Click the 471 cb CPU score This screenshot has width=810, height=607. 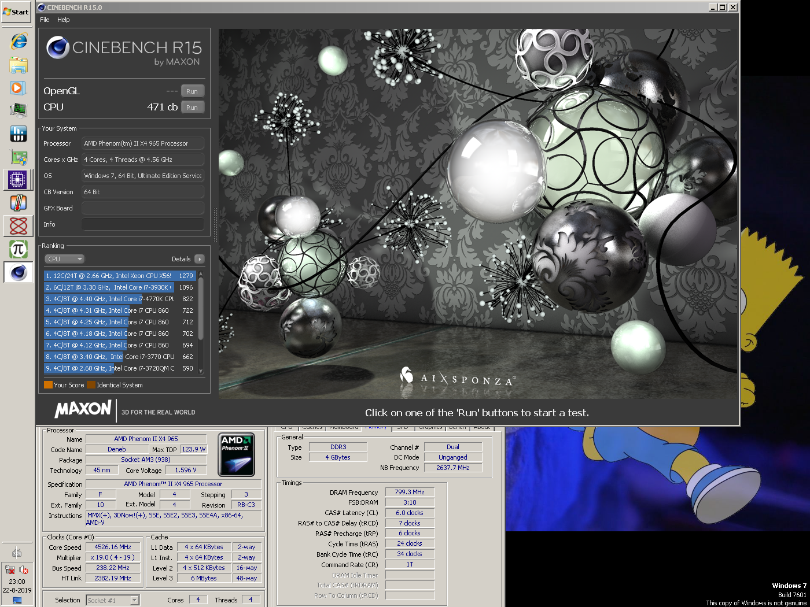pyautogui.click(x=162, y=107)
